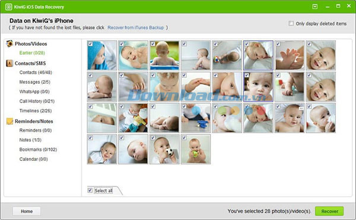Uncheck the baby in green grass photo checkbox
The image size is (356, 220).
[x=153, y=44]
